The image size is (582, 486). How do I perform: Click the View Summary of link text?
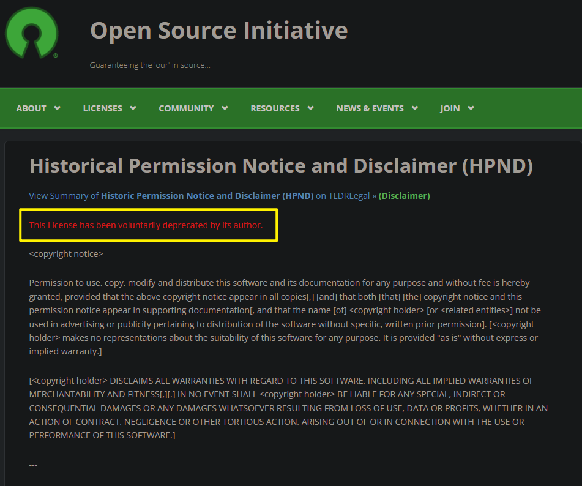pos(63,196)
